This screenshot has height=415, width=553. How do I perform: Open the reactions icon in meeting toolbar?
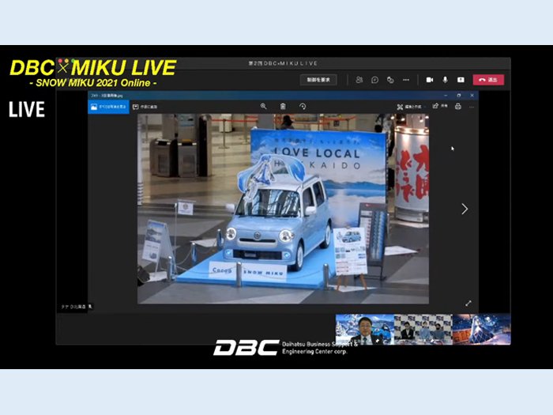[390, 80]
